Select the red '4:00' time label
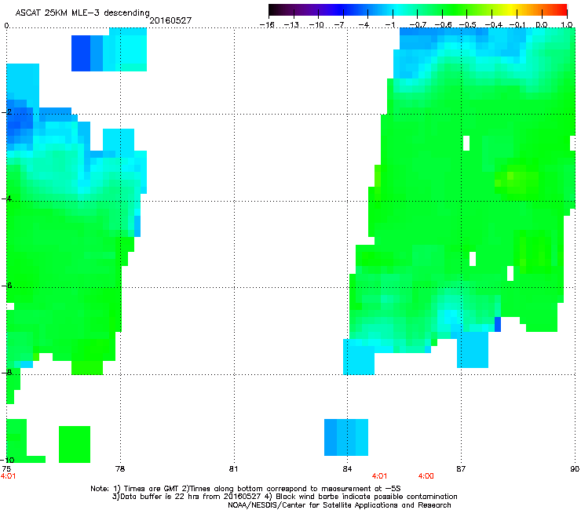Image resolution: width=581 pixels, height=510 pixels. 426,476
